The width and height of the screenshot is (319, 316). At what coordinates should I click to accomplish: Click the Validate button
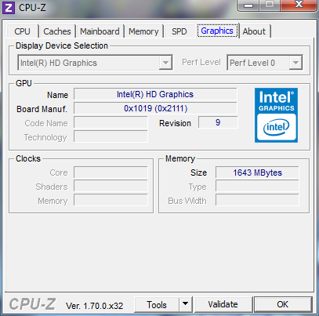pos(223,304)
